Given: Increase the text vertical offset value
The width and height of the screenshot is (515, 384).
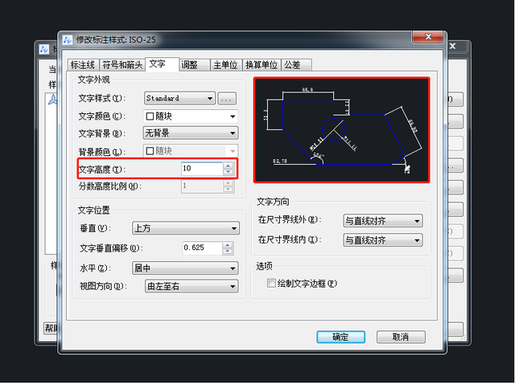Looking at the screenshot, I should (x=228, y=244).
